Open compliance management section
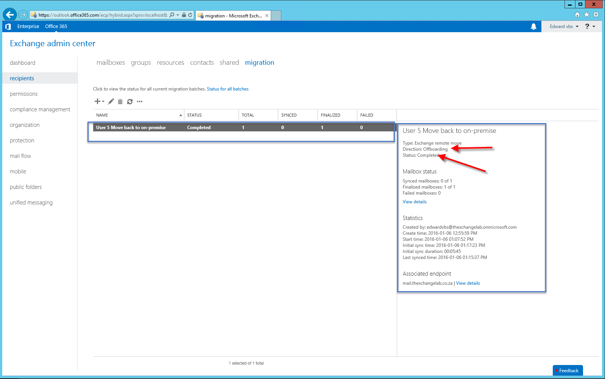This screenshot has width=605, height=379. tap(40, 109)
